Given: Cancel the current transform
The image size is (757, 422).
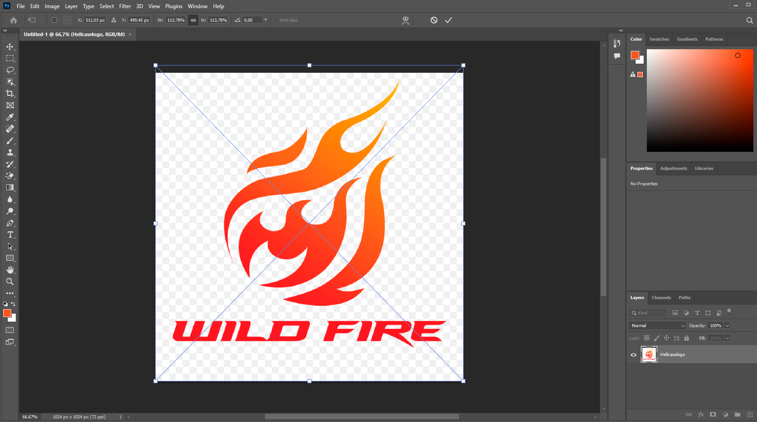Looking at the screenshot, I should (x=433, y=20).
